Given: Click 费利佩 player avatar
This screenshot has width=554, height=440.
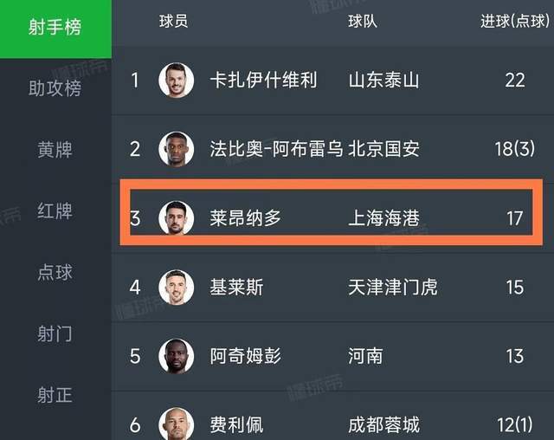Looking at the screenshot, I should tap(177, 424).
